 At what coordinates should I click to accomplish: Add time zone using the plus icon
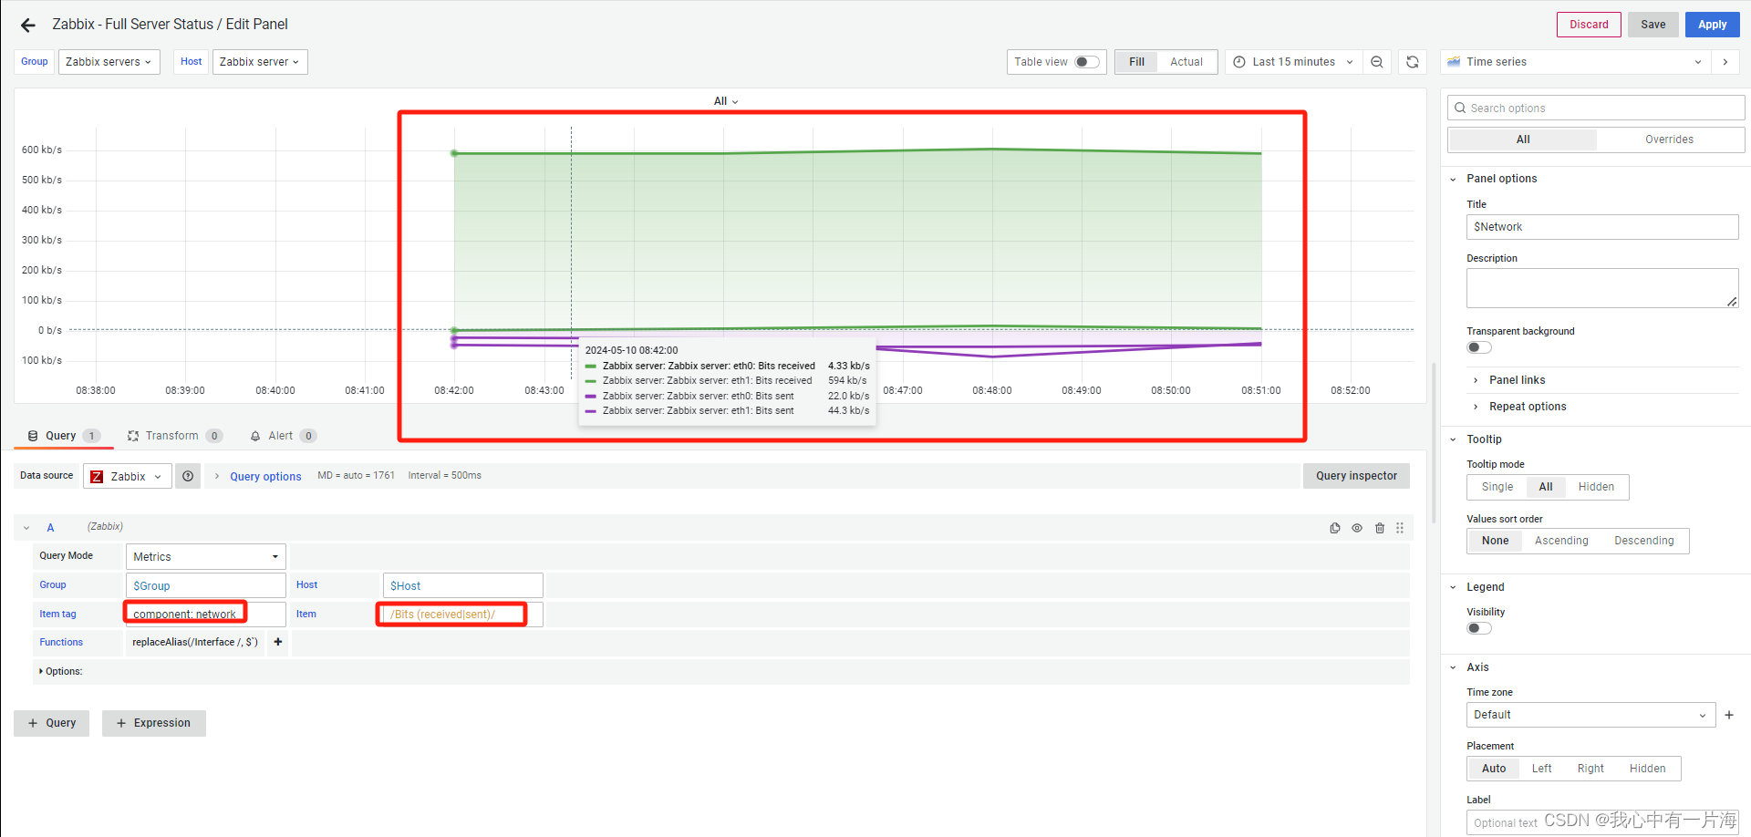click(1729, 715)
